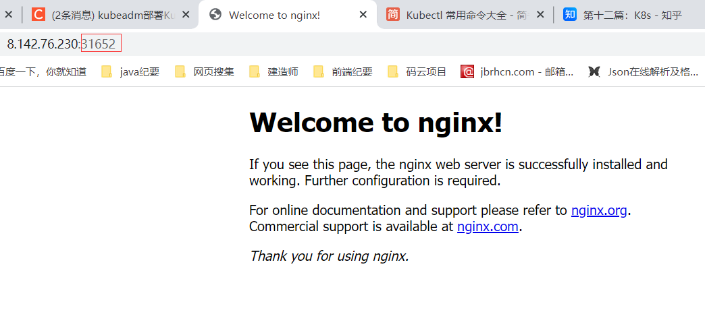Close the Welcome to nginx! tab
The width and height of the screenshot is (705, 310).
(x=363, y=15)
